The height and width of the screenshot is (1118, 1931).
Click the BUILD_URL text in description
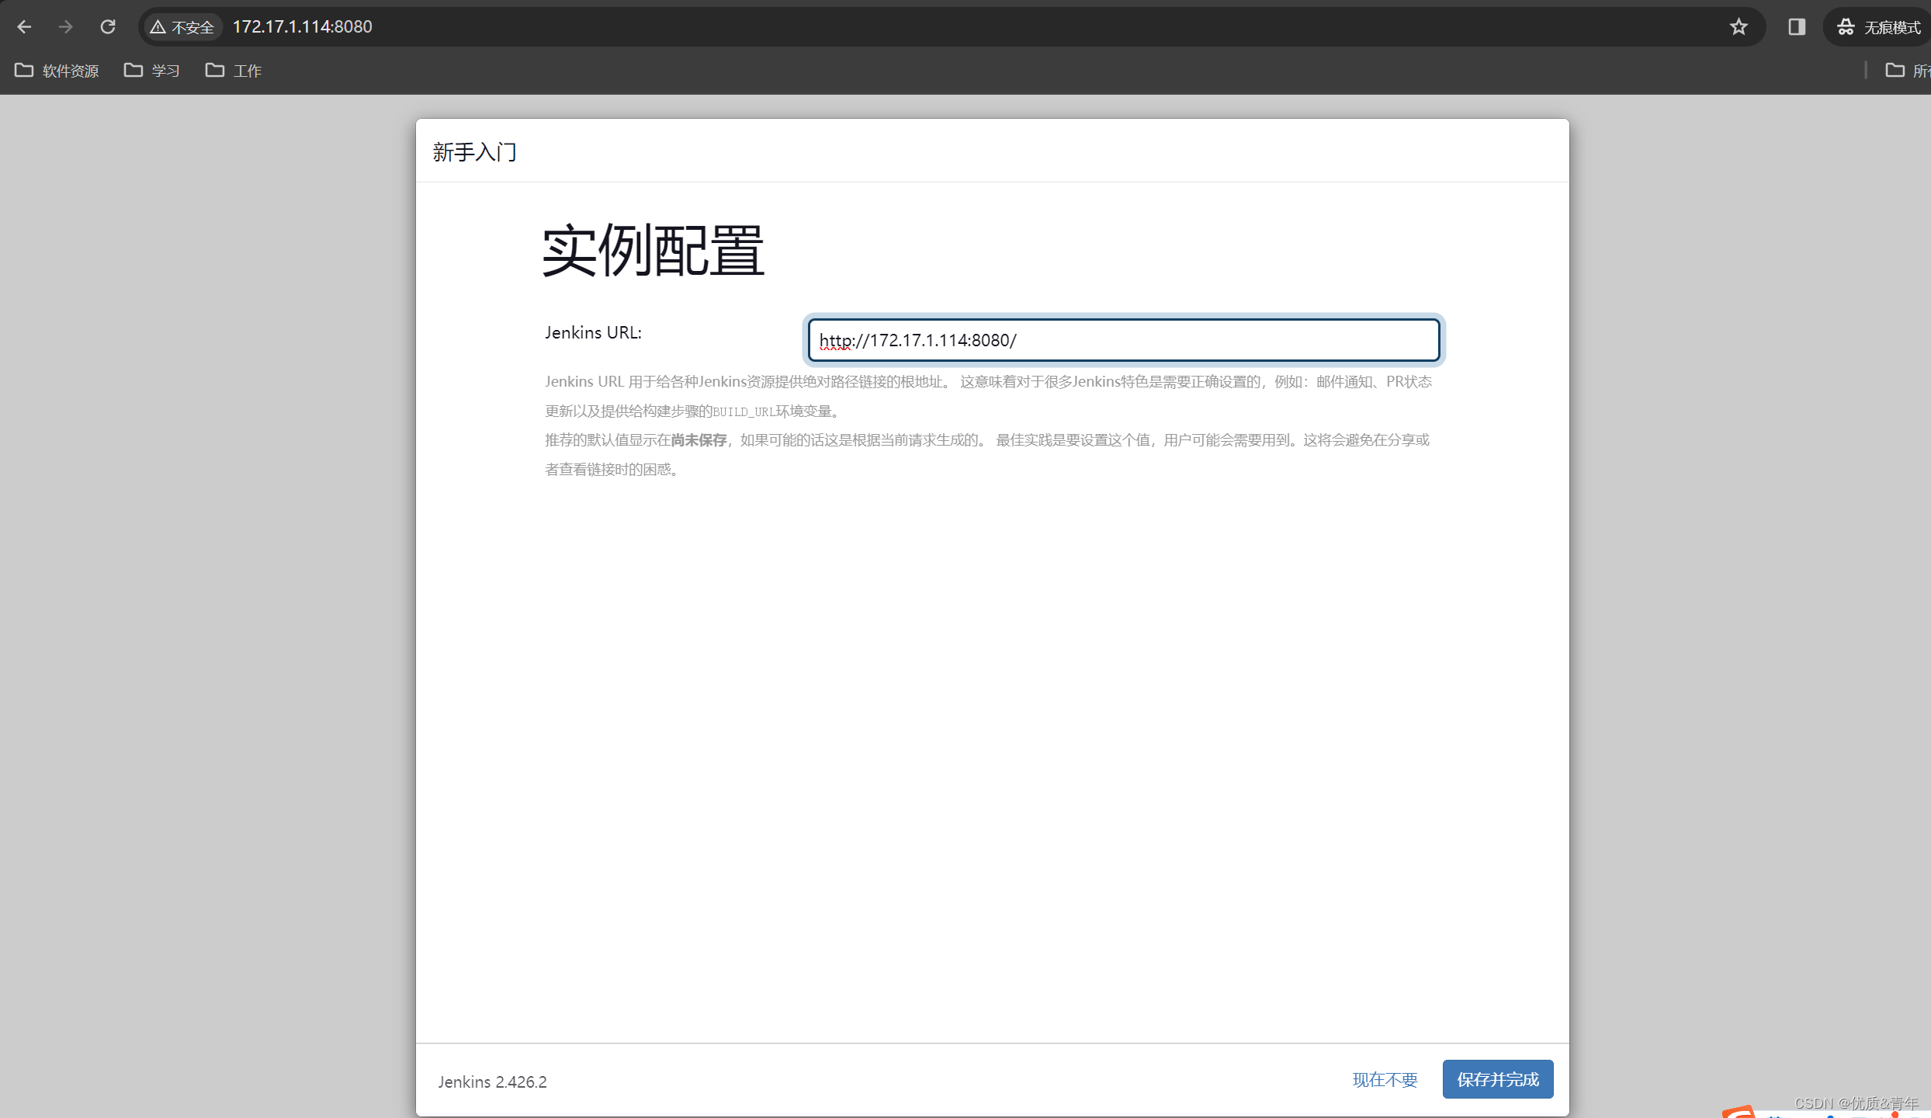744,411
